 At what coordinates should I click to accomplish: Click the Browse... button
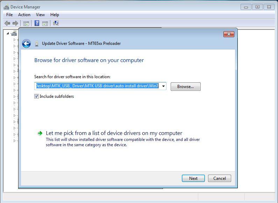pyautogui.click(x=186, y=87)
